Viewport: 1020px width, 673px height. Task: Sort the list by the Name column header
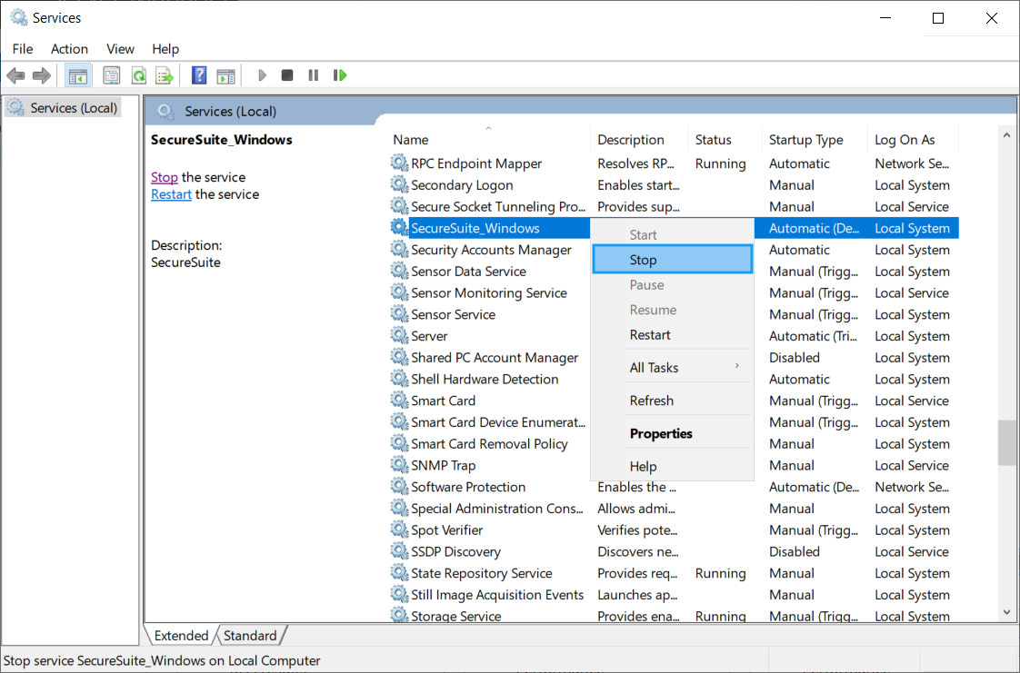pyautogui.click(x=491, y=140)
